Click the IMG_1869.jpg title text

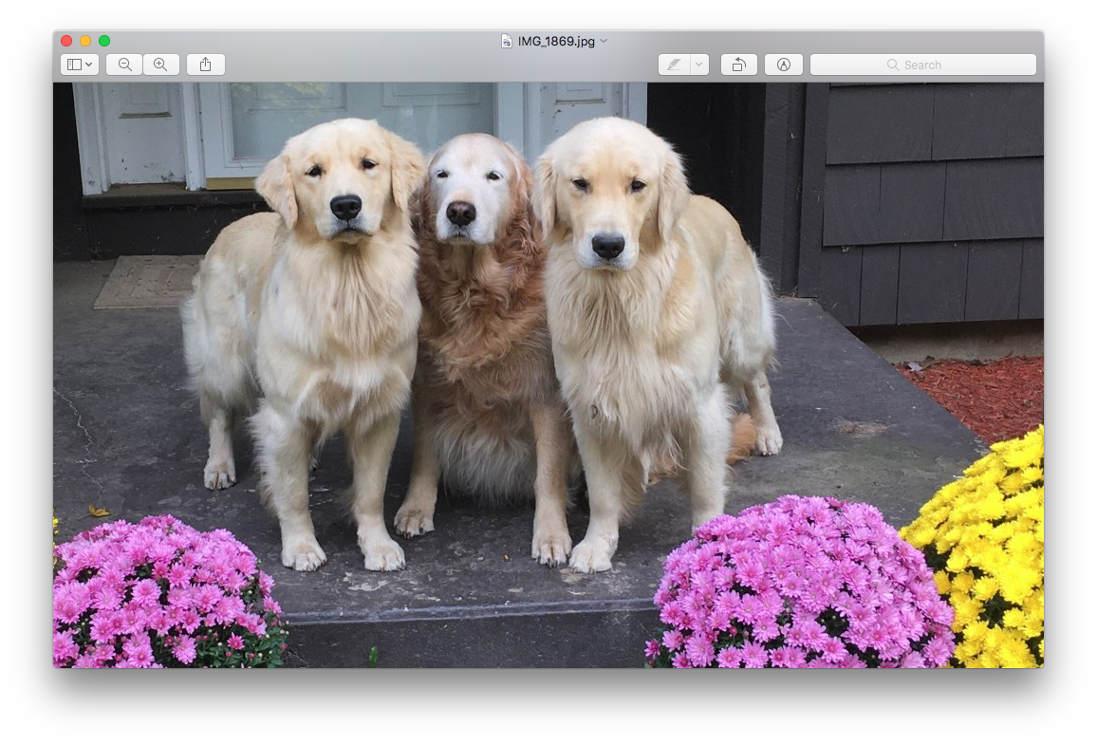coord(556,42)
